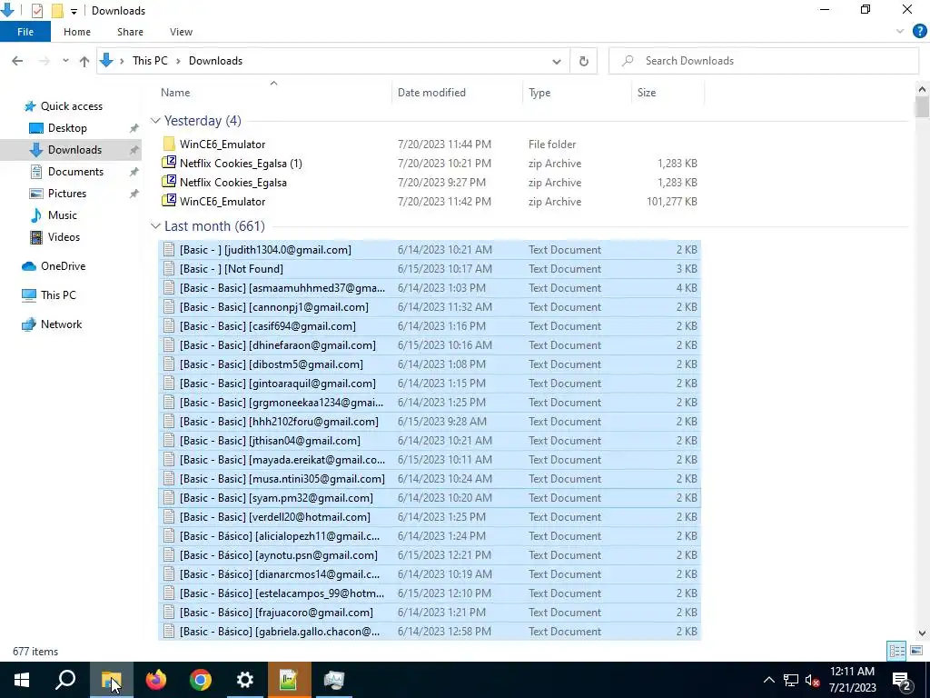Select the judith1304.0@gmail.com text file
930x698 pixels.
430,250
